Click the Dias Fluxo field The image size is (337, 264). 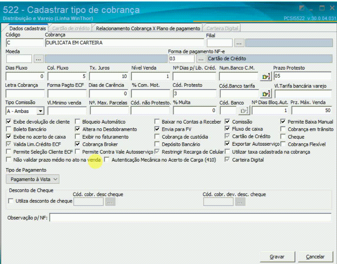(x=25, y=76)
